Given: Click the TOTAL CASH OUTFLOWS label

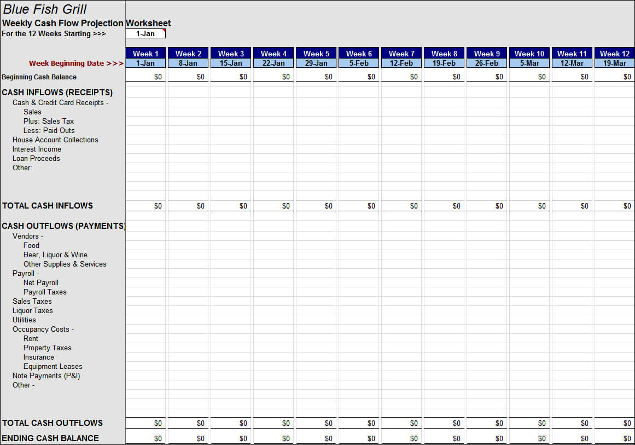Looking at the screenshot, I should 53,423.
